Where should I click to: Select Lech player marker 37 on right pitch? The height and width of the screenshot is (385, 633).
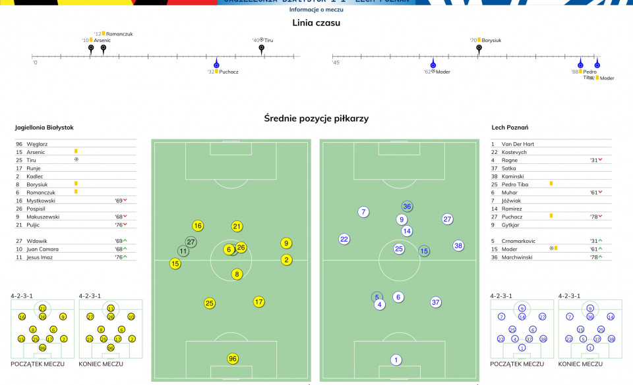(x=435, y=302)
